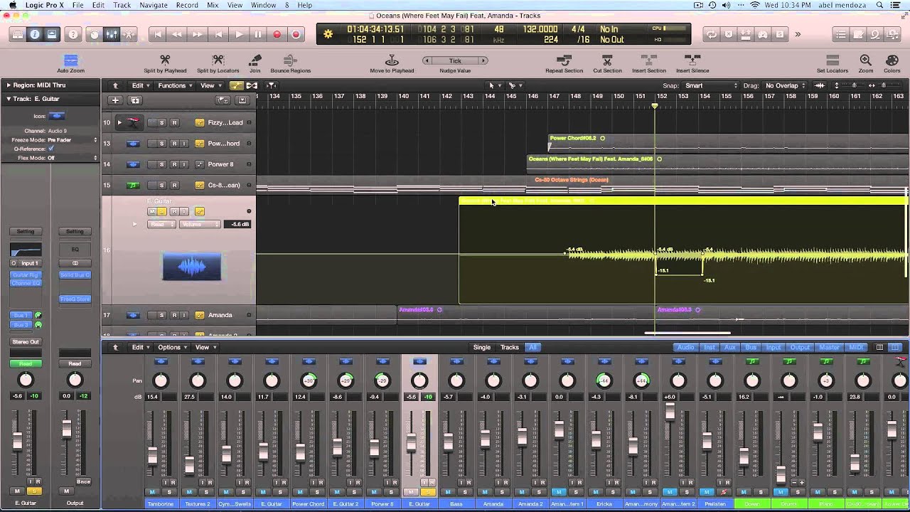Viewport: 910px width, 512px height.
Task: Click the playhead marker at bar 152
Action: tap(655, 106)
